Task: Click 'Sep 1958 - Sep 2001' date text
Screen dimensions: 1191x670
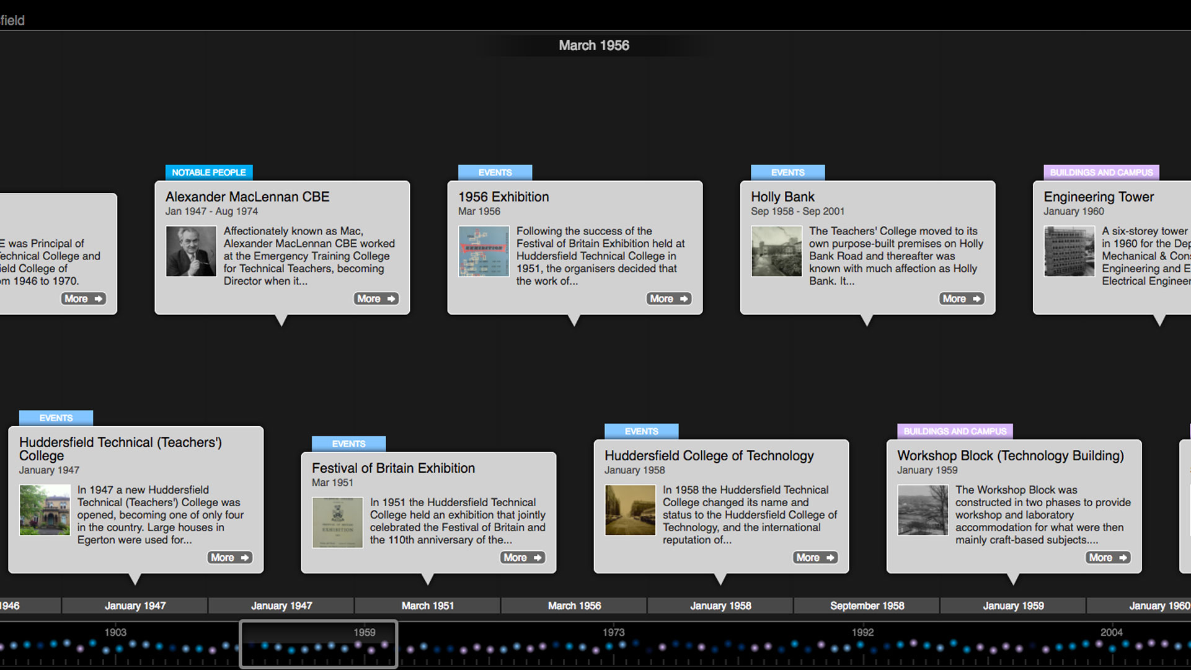Action: click(x=797, y=212)
